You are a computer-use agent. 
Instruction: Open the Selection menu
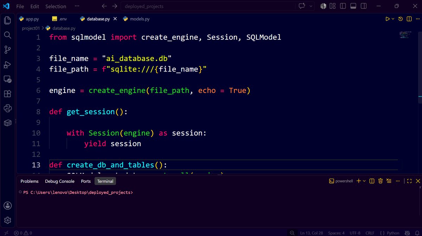(x=56, y=6)
